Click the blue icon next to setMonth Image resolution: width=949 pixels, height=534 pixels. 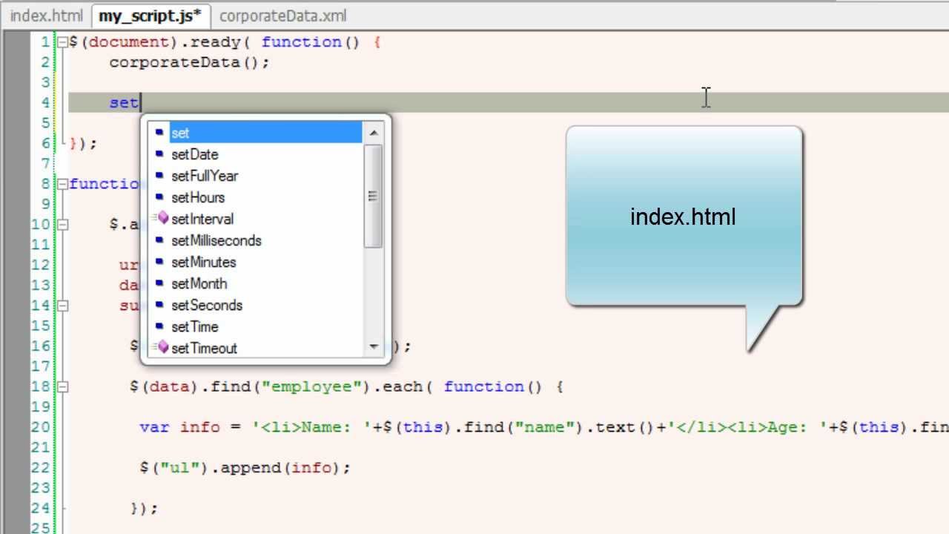(x=159, y=283)
